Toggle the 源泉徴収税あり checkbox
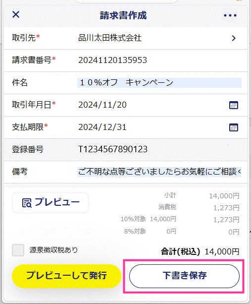 [x=18, y=250]
